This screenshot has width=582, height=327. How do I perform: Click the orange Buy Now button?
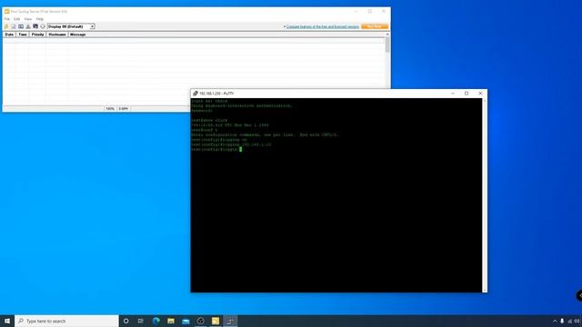374,26
